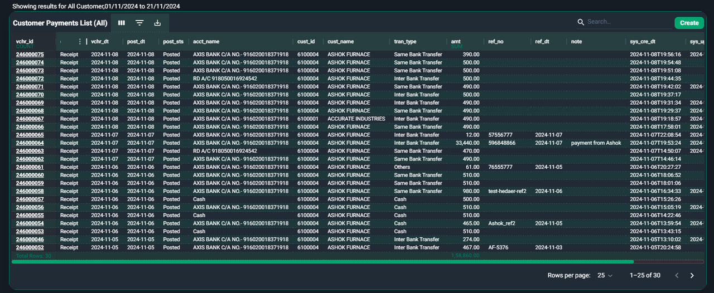
Task: Click the Create button
Action: point(689,23)
